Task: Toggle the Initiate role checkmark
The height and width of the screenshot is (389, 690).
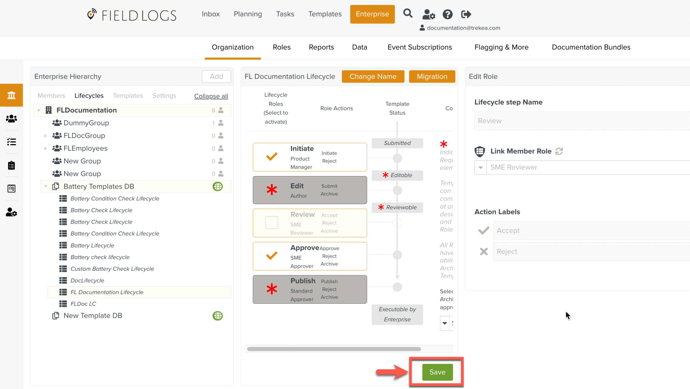Action: 272,157
